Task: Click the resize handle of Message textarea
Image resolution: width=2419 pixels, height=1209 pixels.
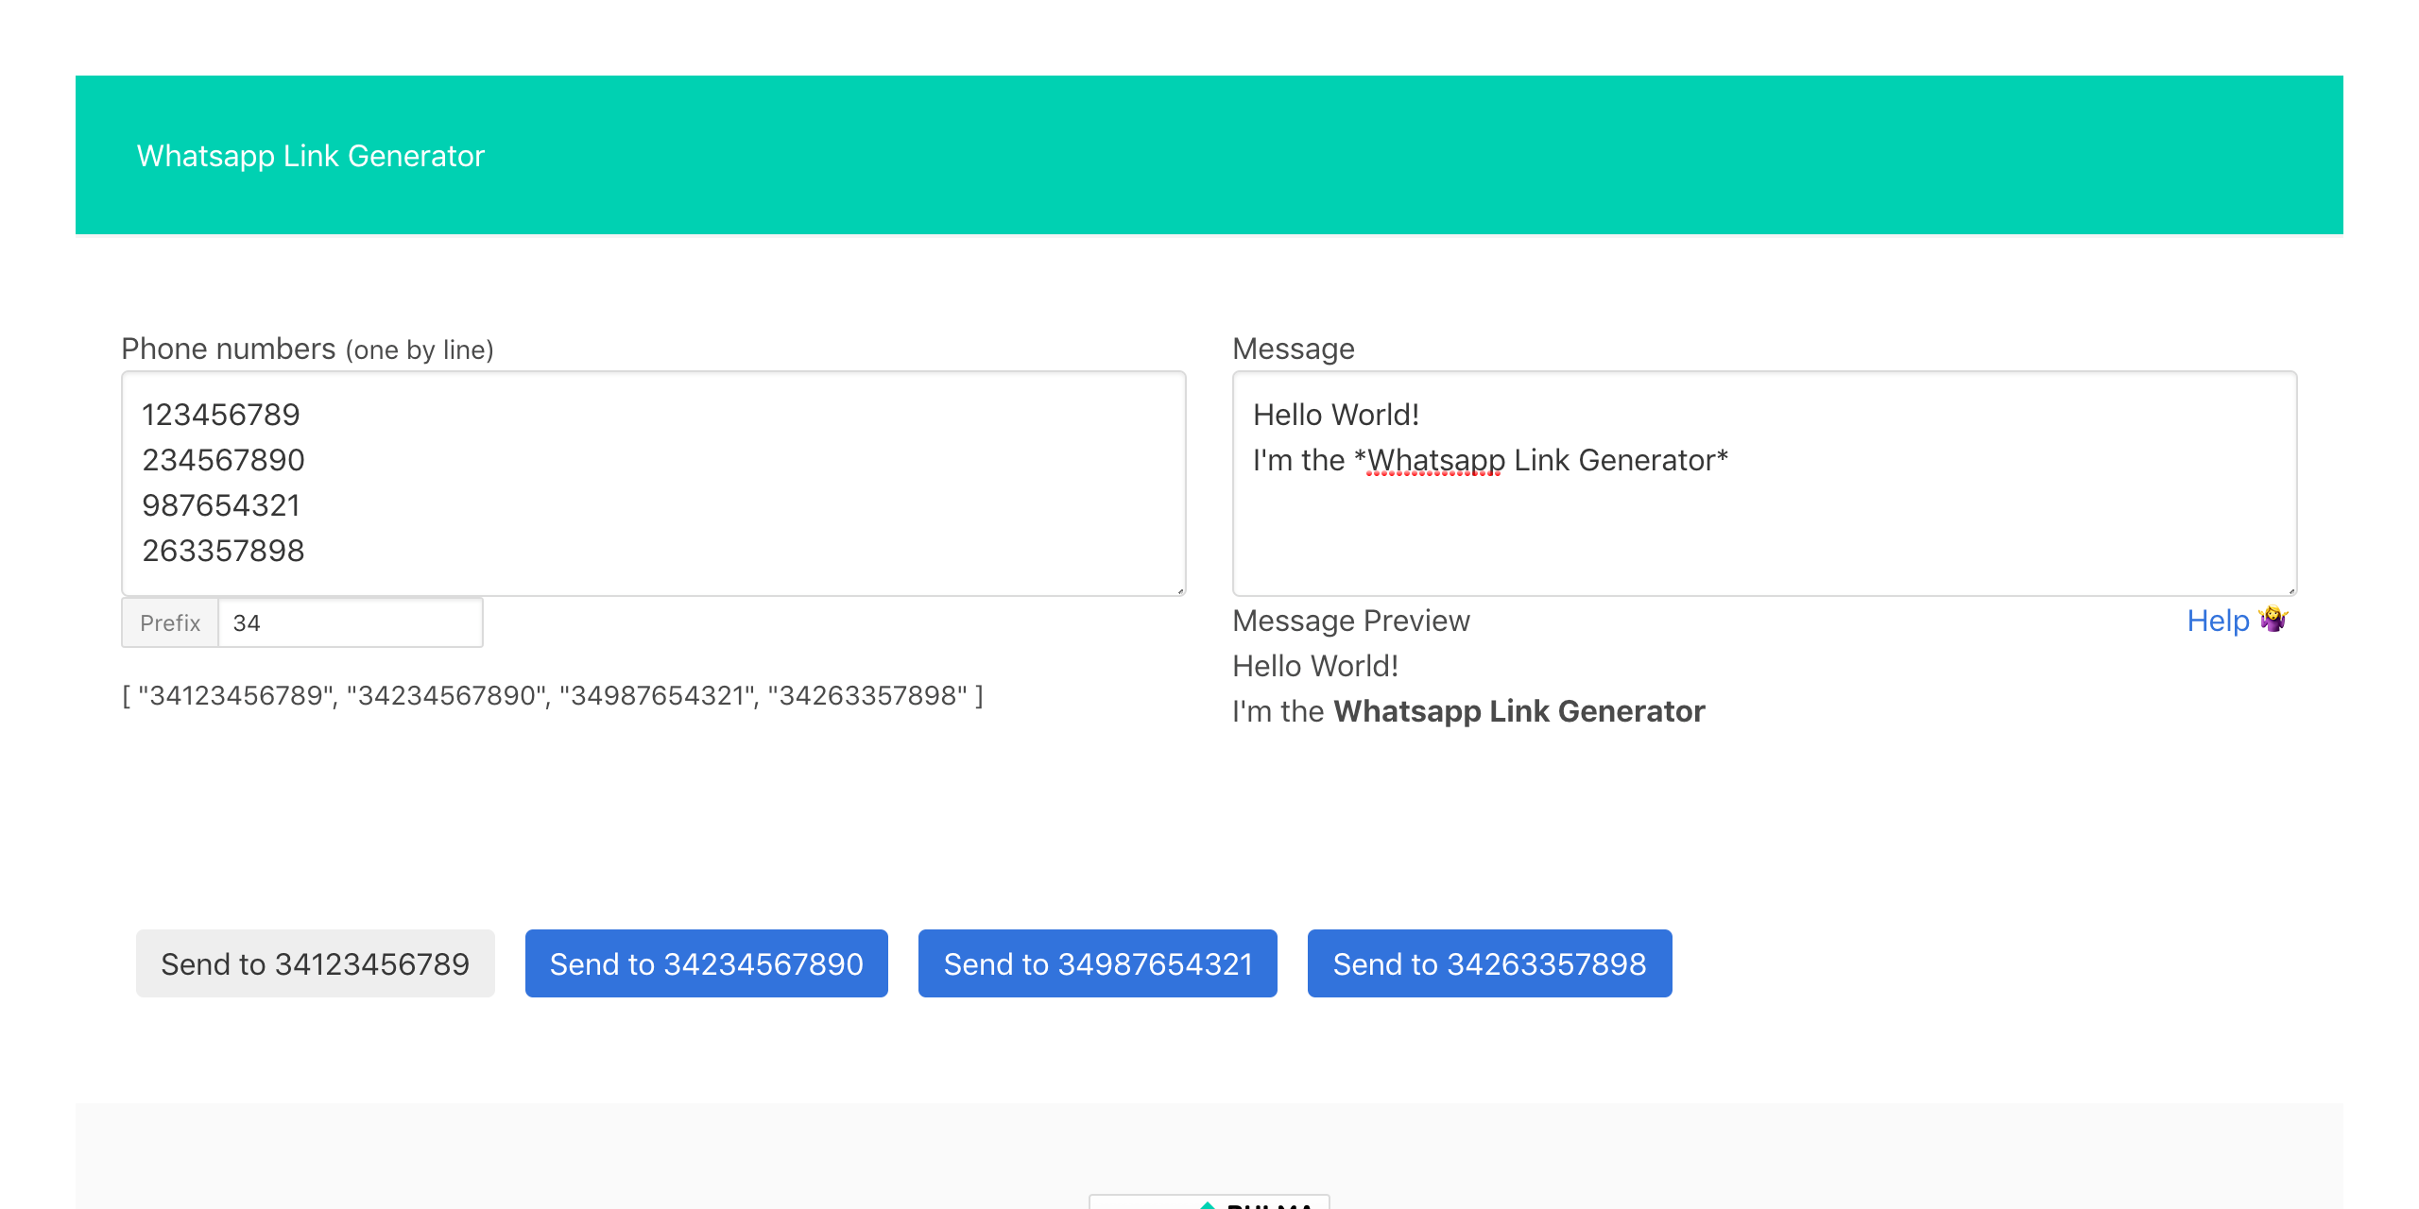Action: click(x=2291, y=590)
